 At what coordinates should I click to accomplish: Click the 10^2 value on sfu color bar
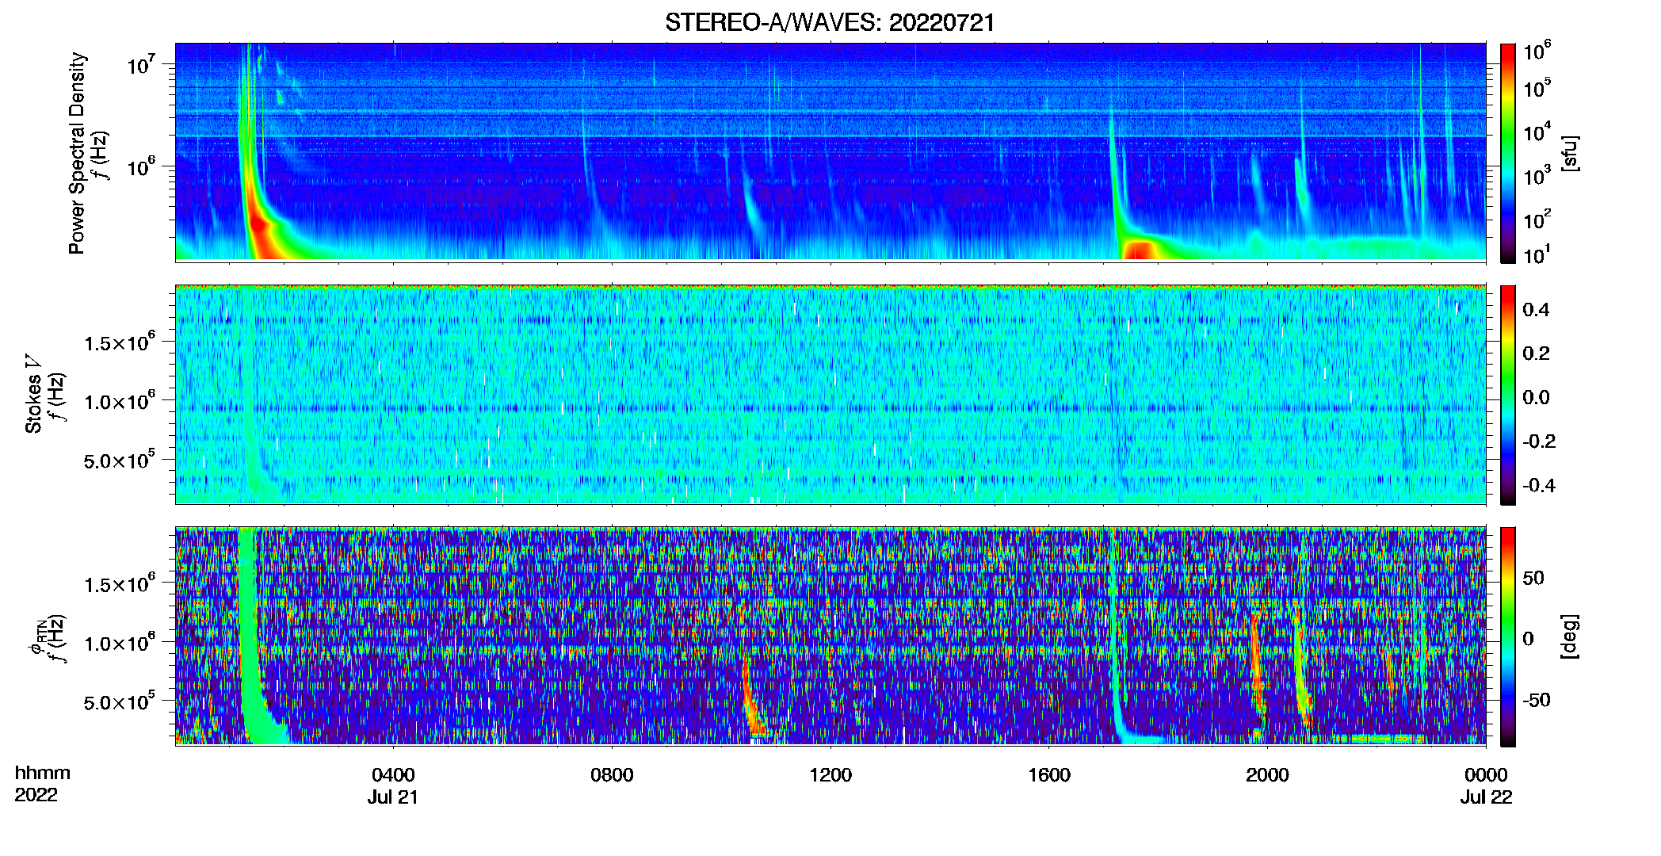(1537, 220)
